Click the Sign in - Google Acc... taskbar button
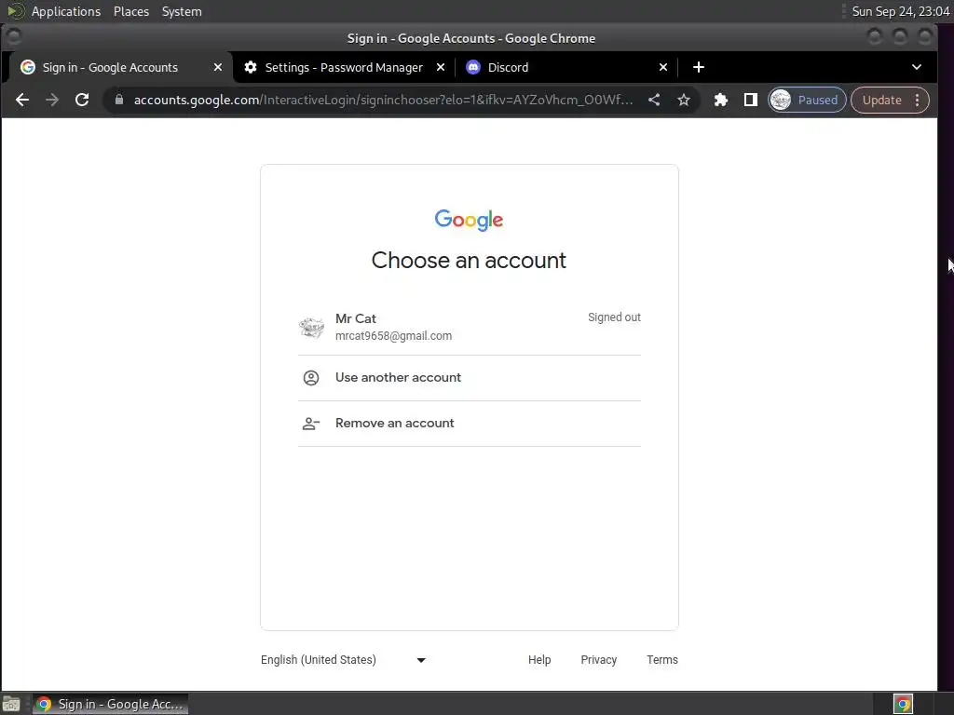The height and width of the screenshot is (715, 954). [x=110, y=704]
